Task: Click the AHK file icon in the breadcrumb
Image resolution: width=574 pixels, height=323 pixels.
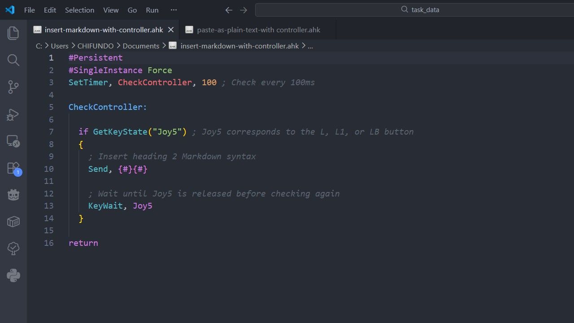Action: click(173, 46)
